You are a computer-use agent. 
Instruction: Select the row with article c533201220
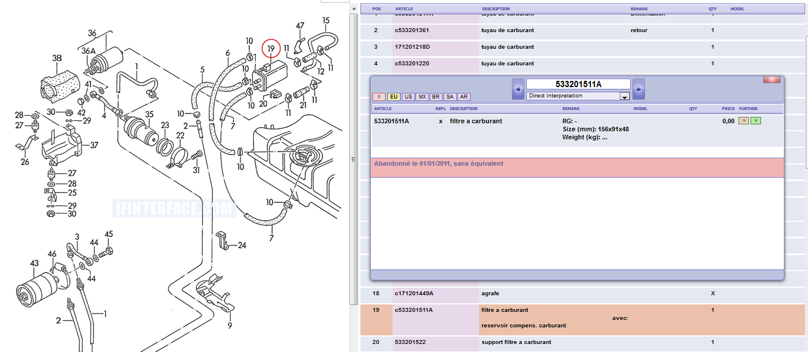(x=582, y=64)
